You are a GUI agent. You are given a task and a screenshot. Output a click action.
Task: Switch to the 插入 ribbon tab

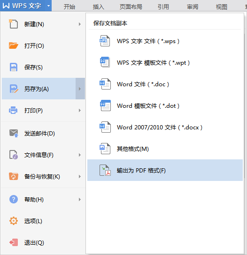pyautogui.click(x=99, y=7)
